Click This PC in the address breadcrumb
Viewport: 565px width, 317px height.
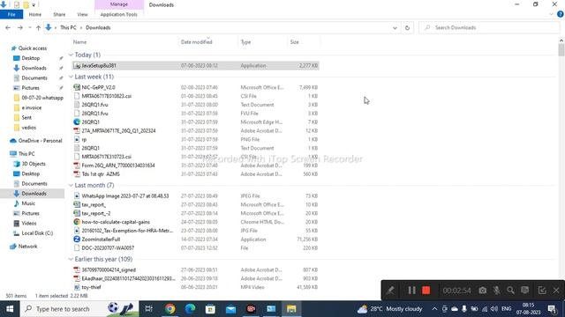pyautogui.click(x=68, y=27)
